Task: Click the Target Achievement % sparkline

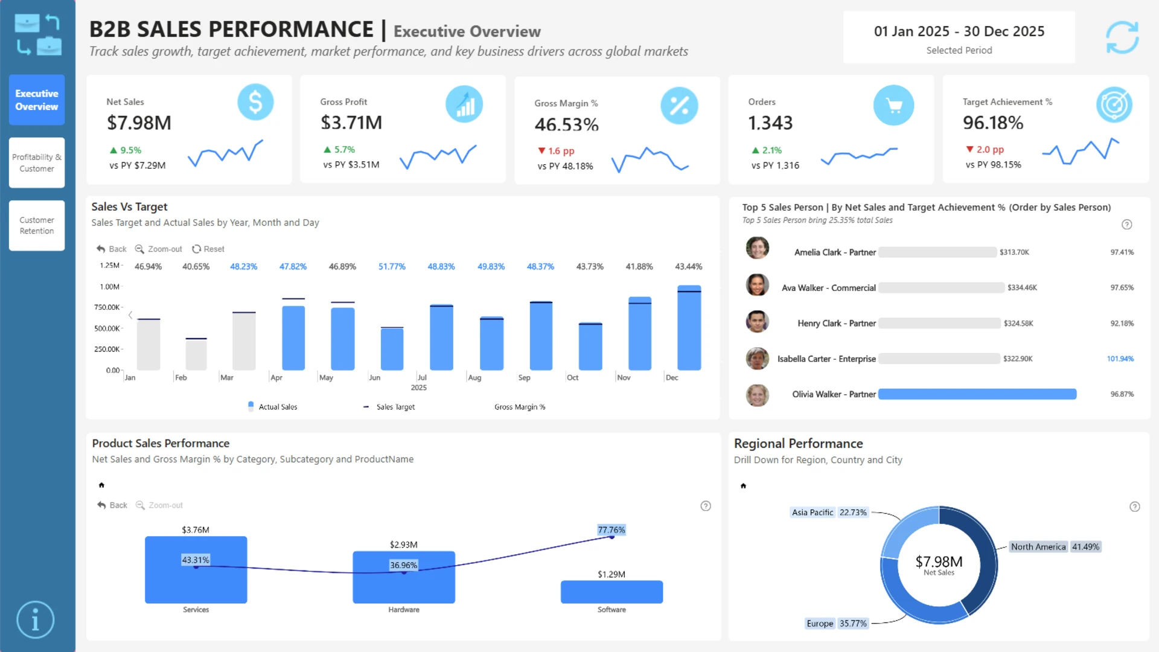Action: (x=1081, y=151)
